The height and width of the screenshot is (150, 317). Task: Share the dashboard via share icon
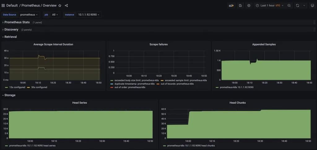click(66, 6)
